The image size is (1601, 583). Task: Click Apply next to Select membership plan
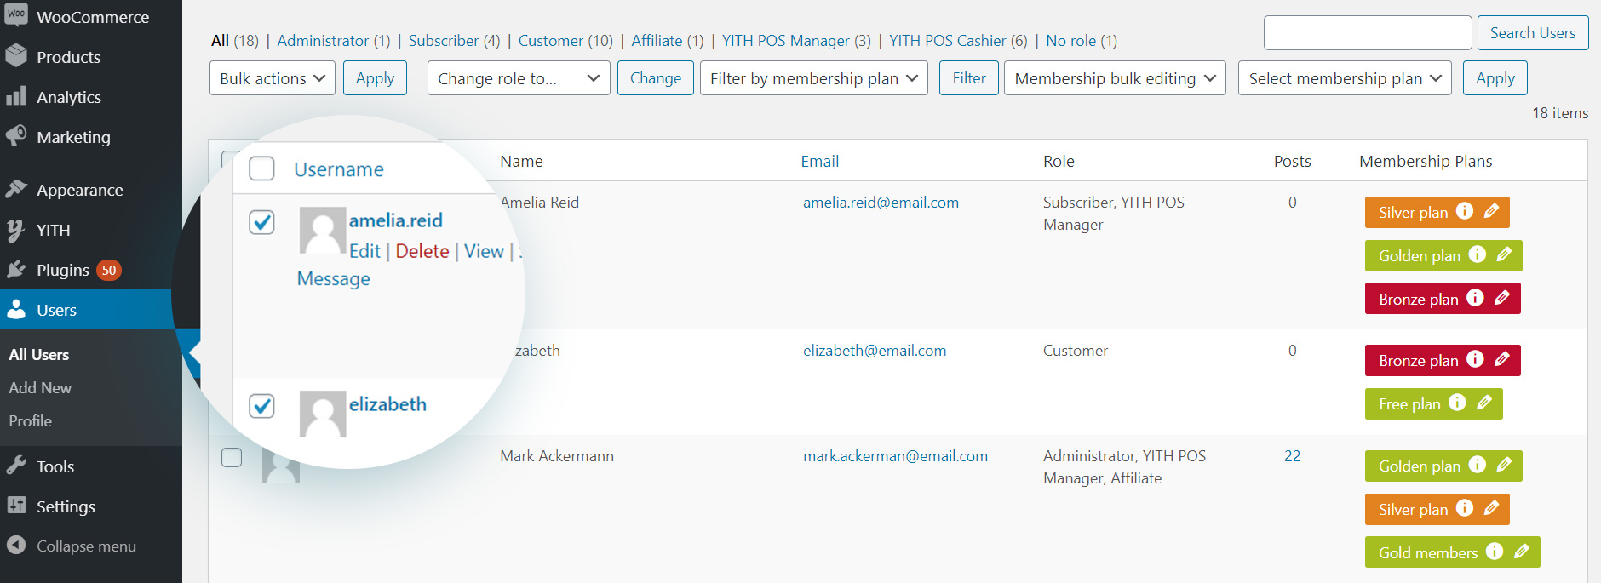pyautogui.click(x=1495, y=78)
